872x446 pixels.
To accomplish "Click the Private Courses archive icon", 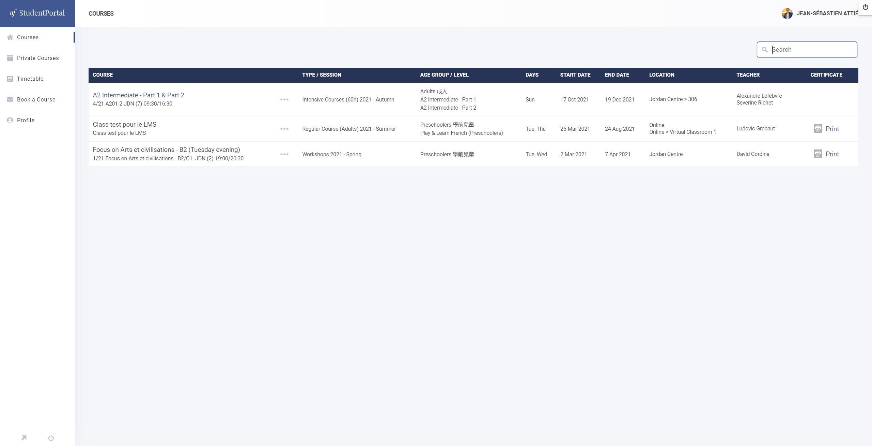I will pos(10,58).
